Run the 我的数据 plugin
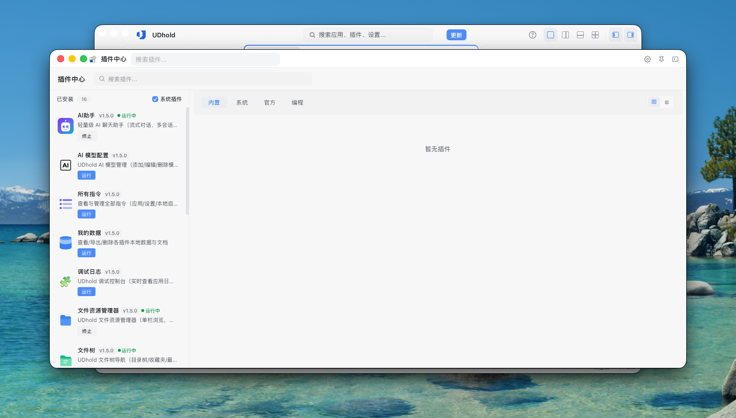736x418 pixels. (87, 253)
